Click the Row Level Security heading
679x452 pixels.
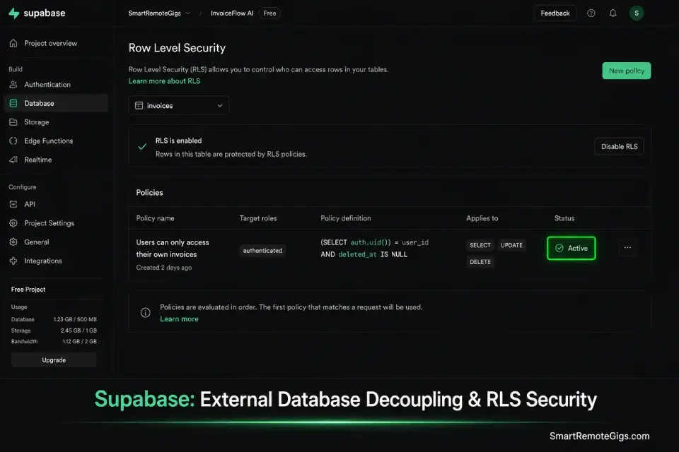(x=177, y=48)
